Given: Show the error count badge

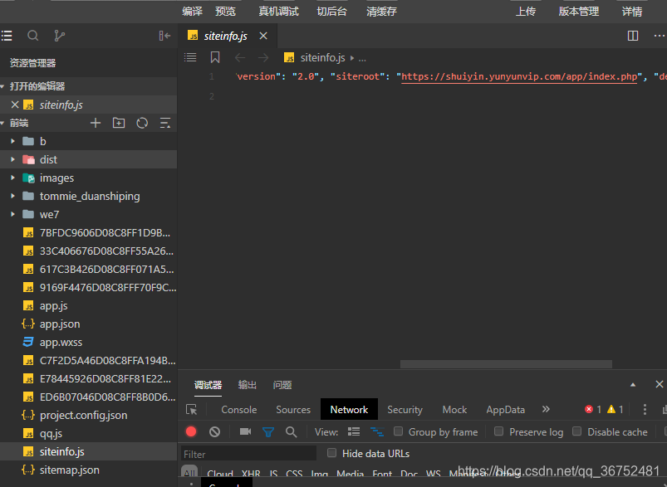Looking at the screenshot, I should [x=593, y=410].
